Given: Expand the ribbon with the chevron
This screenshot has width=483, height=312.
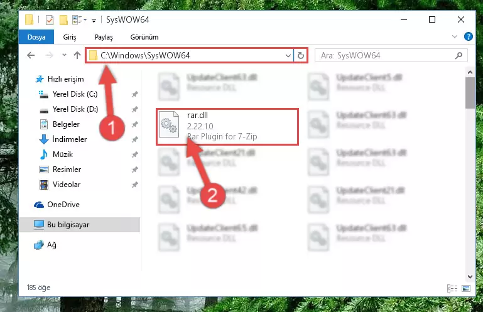Looking at the screenshot, I should [454, 36].
